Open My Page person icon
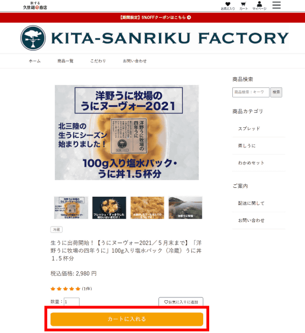The height and width of the screenshot is (333, 305). tap(259, 6)
